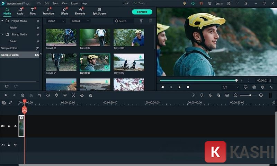This screenshot has width=277, height=166.
Task: Mute audio track 1 speaker
Action: click(15, 145)
